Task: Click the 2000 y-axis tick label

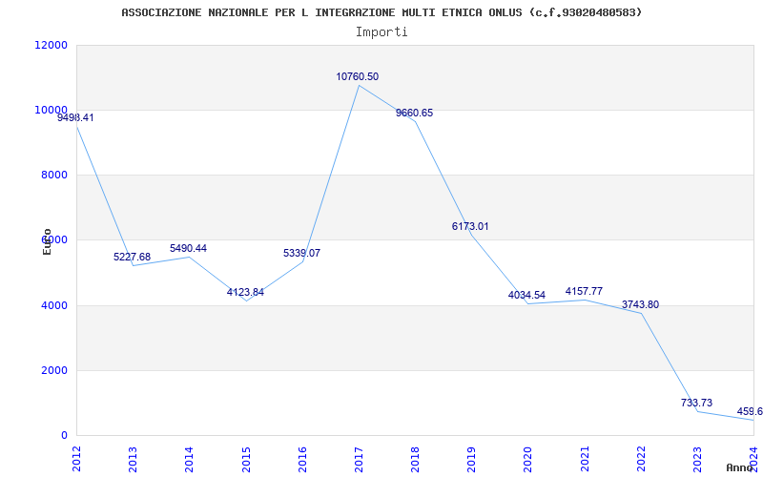Action: point(53,370)
